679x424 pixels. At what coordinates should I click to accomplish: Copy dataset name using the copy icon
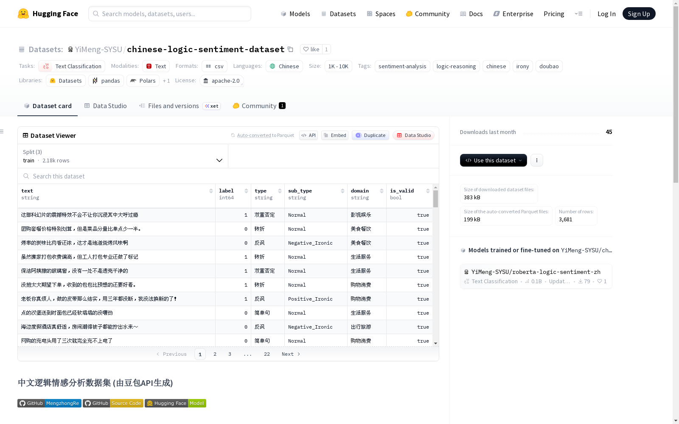pos(290,49)
